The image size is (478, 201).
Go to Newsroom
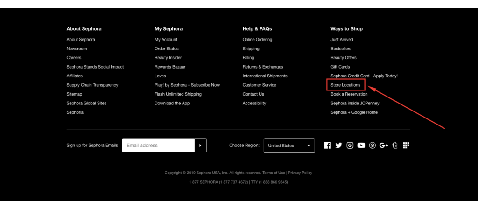pyautogui.click(x=77, y=49)
